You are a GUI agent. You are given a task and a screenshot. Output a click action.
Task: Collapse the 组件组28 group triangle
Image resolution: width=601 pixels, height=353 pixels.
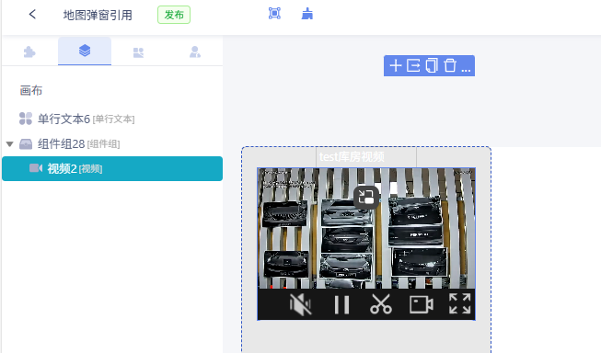[10, 144]
